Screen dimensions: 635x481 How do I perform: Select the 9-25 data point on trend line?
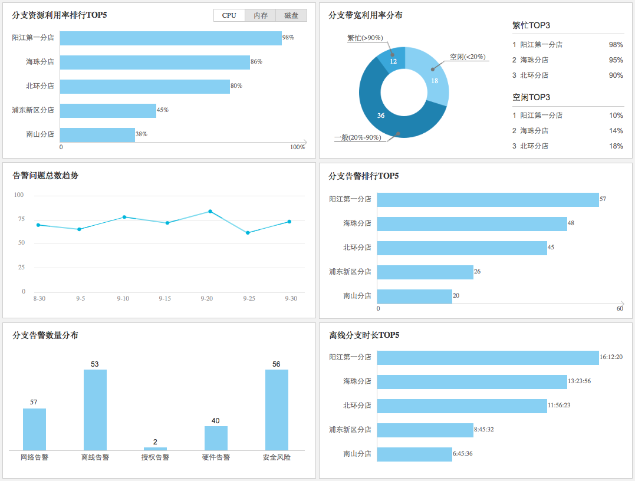point(248,233)
